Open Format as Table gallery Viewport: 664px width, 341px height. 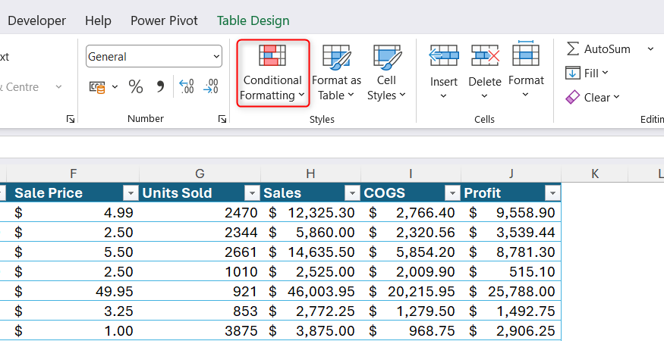(336, 73)
